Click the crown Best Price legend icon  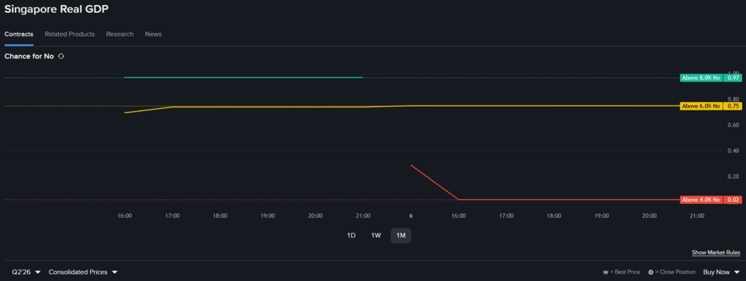tap(606, 272)
